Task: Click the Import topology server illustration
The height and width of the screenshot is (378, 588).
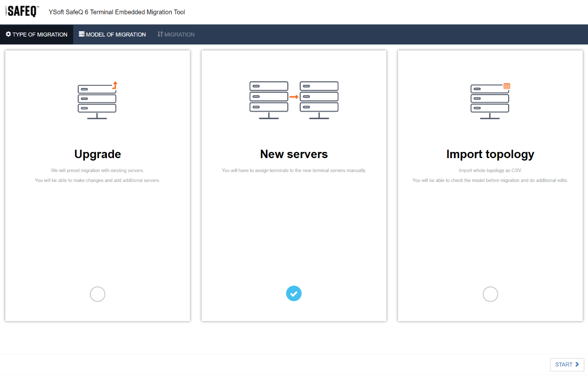Action: [x=490, y=101]
